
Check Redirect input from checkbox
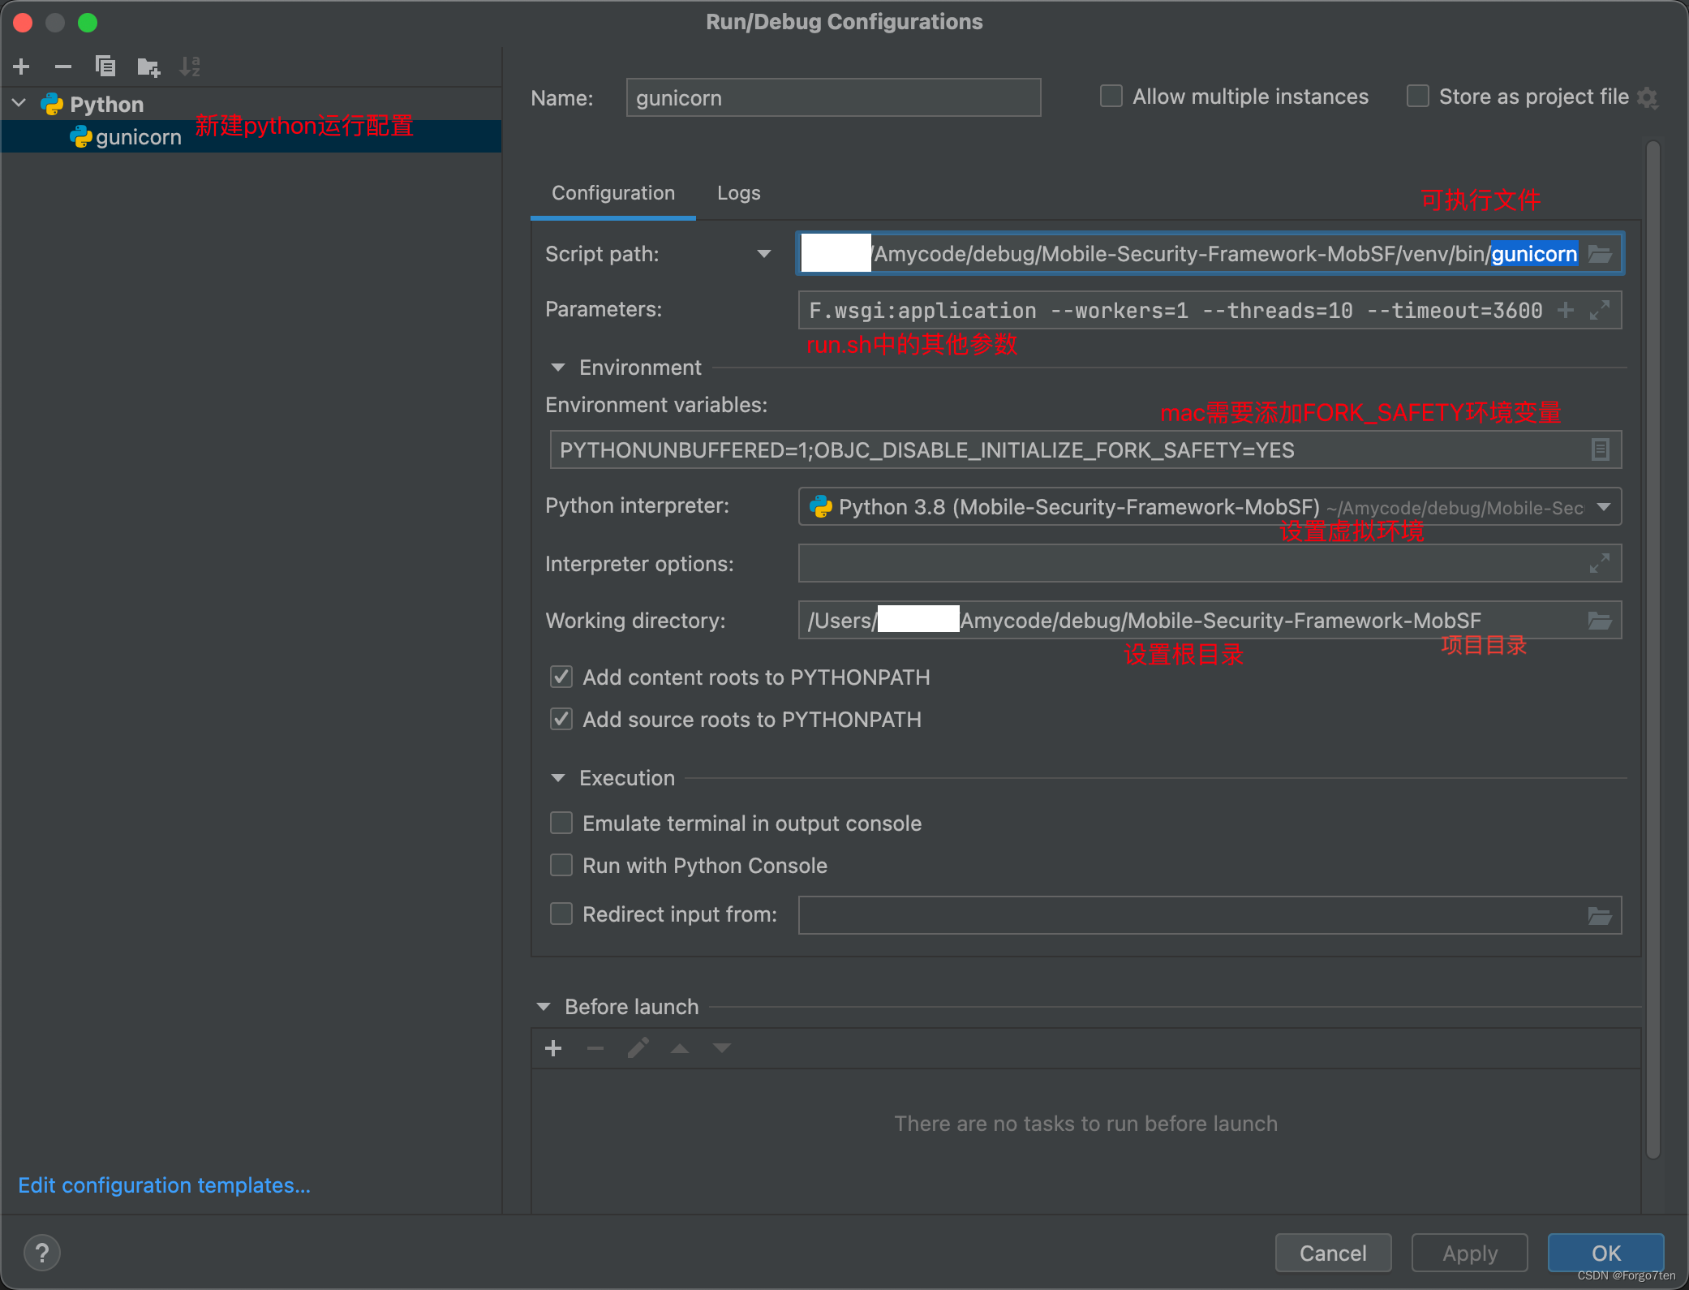point(561,914)
